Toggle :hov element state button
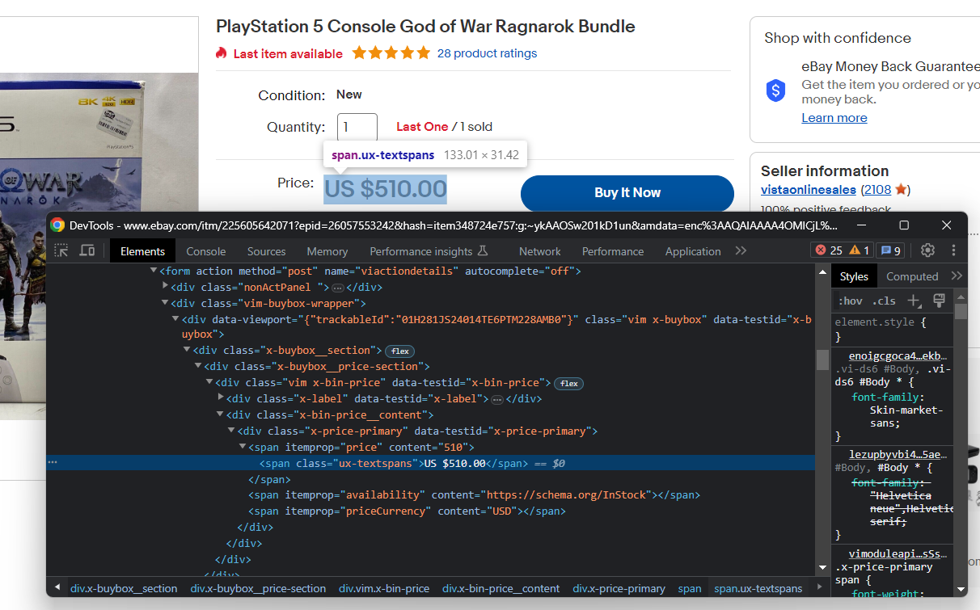This screenshot has height=610, width=980. click(850, 301)
